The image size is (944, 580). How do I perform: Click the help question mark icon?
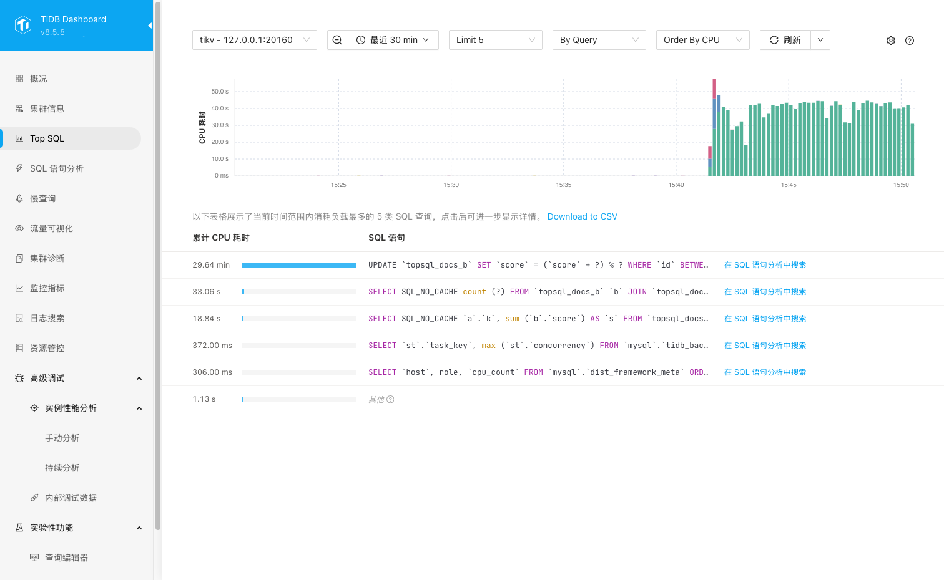pos(909,41)
